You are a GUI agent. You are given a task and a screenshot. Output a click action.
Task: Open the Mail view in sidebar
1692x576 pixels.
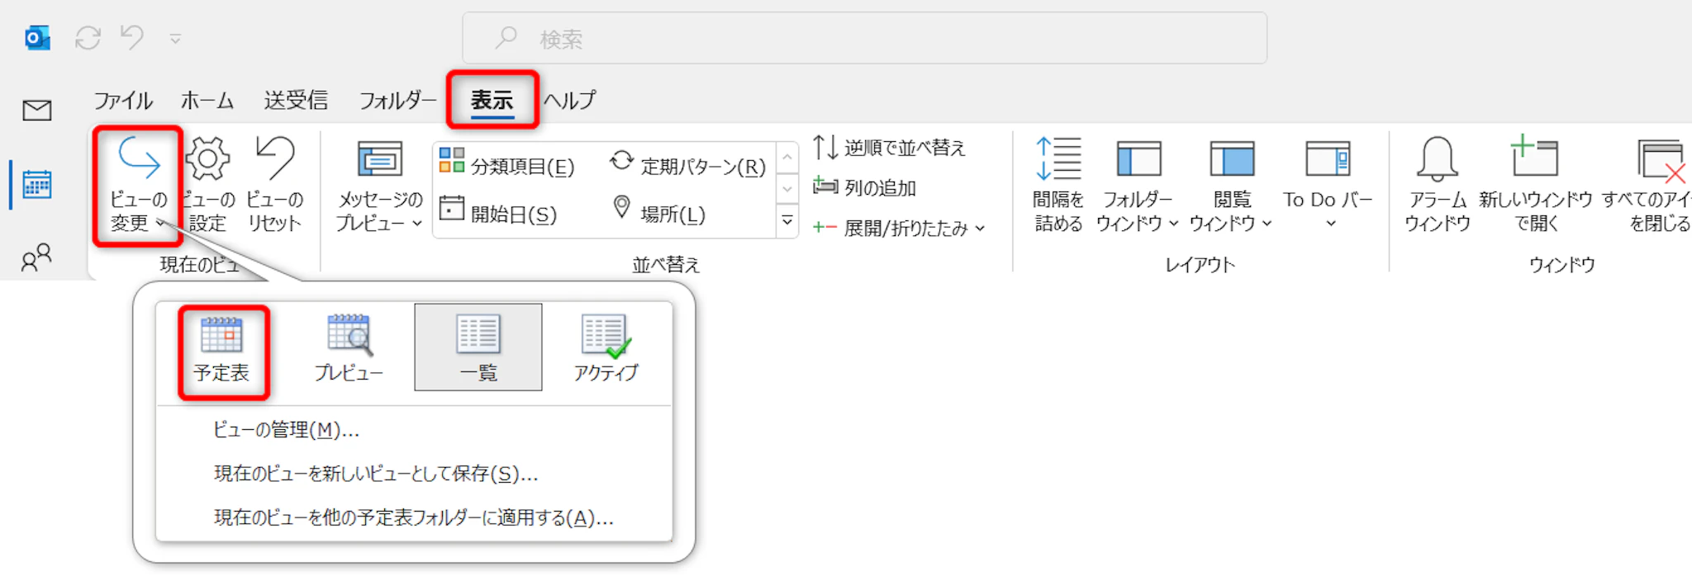point(36,110)
